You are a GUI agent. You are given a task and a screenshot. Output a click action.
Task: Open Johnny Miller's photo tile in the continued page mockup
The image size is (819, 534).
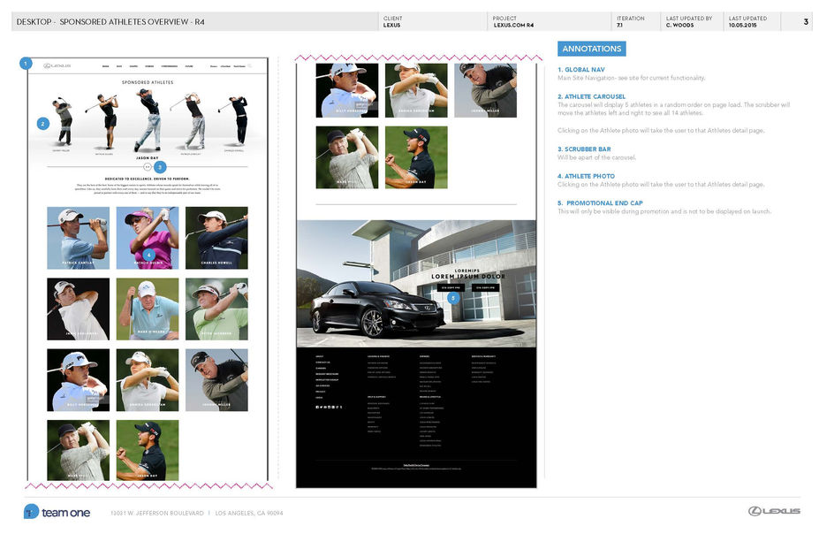[486, 90]
